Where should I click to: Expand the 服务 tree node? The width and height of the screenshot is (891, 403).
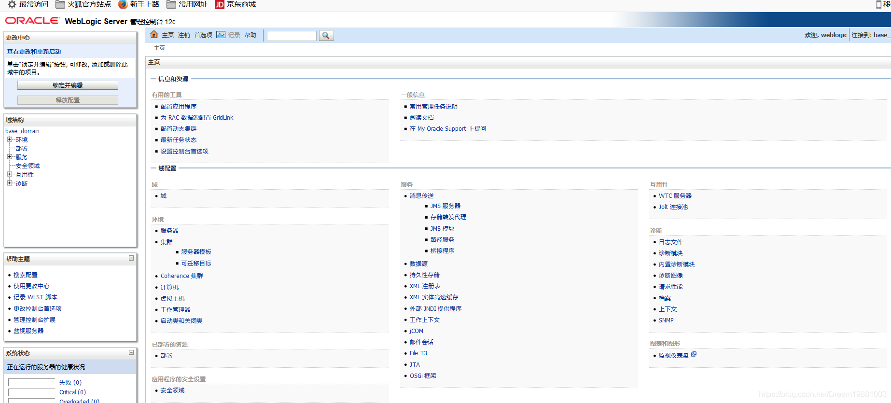(x=9, y=156)
